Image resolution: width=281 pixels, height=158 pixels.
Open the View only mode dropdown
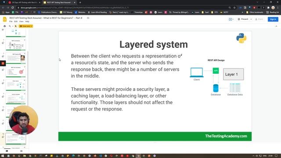26,26
